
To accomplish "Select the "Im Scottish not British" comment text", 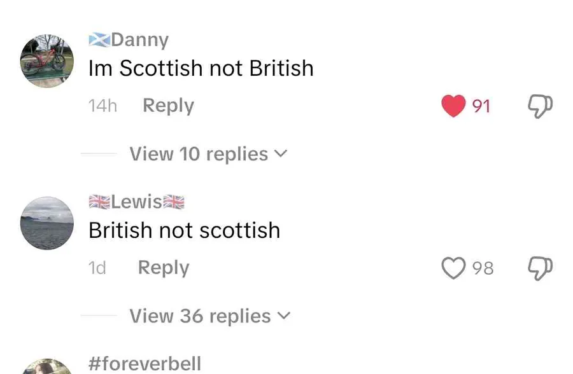I will click(201, 69).
